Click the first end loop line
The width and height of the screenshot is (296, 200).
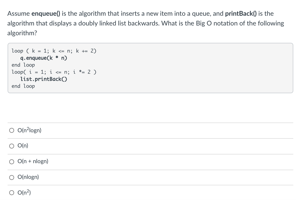[x=23, y=65]
